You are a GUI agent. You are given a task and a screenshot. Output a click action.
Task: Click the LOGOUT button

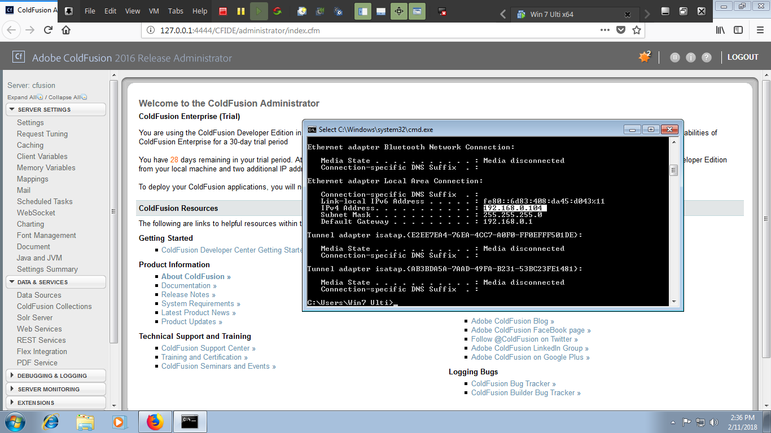pyautogui.click(x=743, y=57)
